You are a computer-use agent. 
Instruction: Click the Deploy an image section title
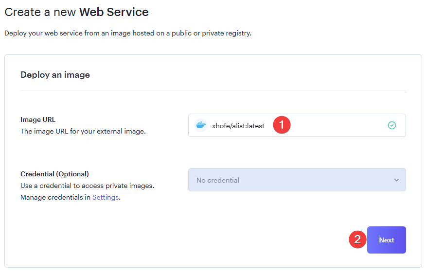[x=55, y=75]
